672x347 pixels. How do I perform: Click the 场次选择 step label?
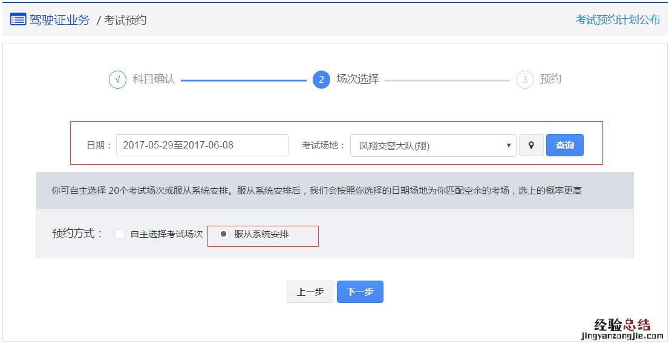(x=357, y=79)
